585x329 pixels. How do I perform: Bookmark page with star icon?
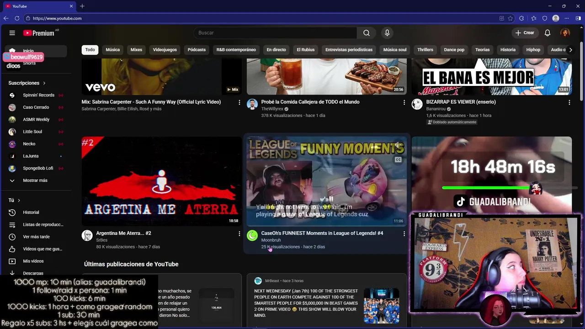pos(510,18)
